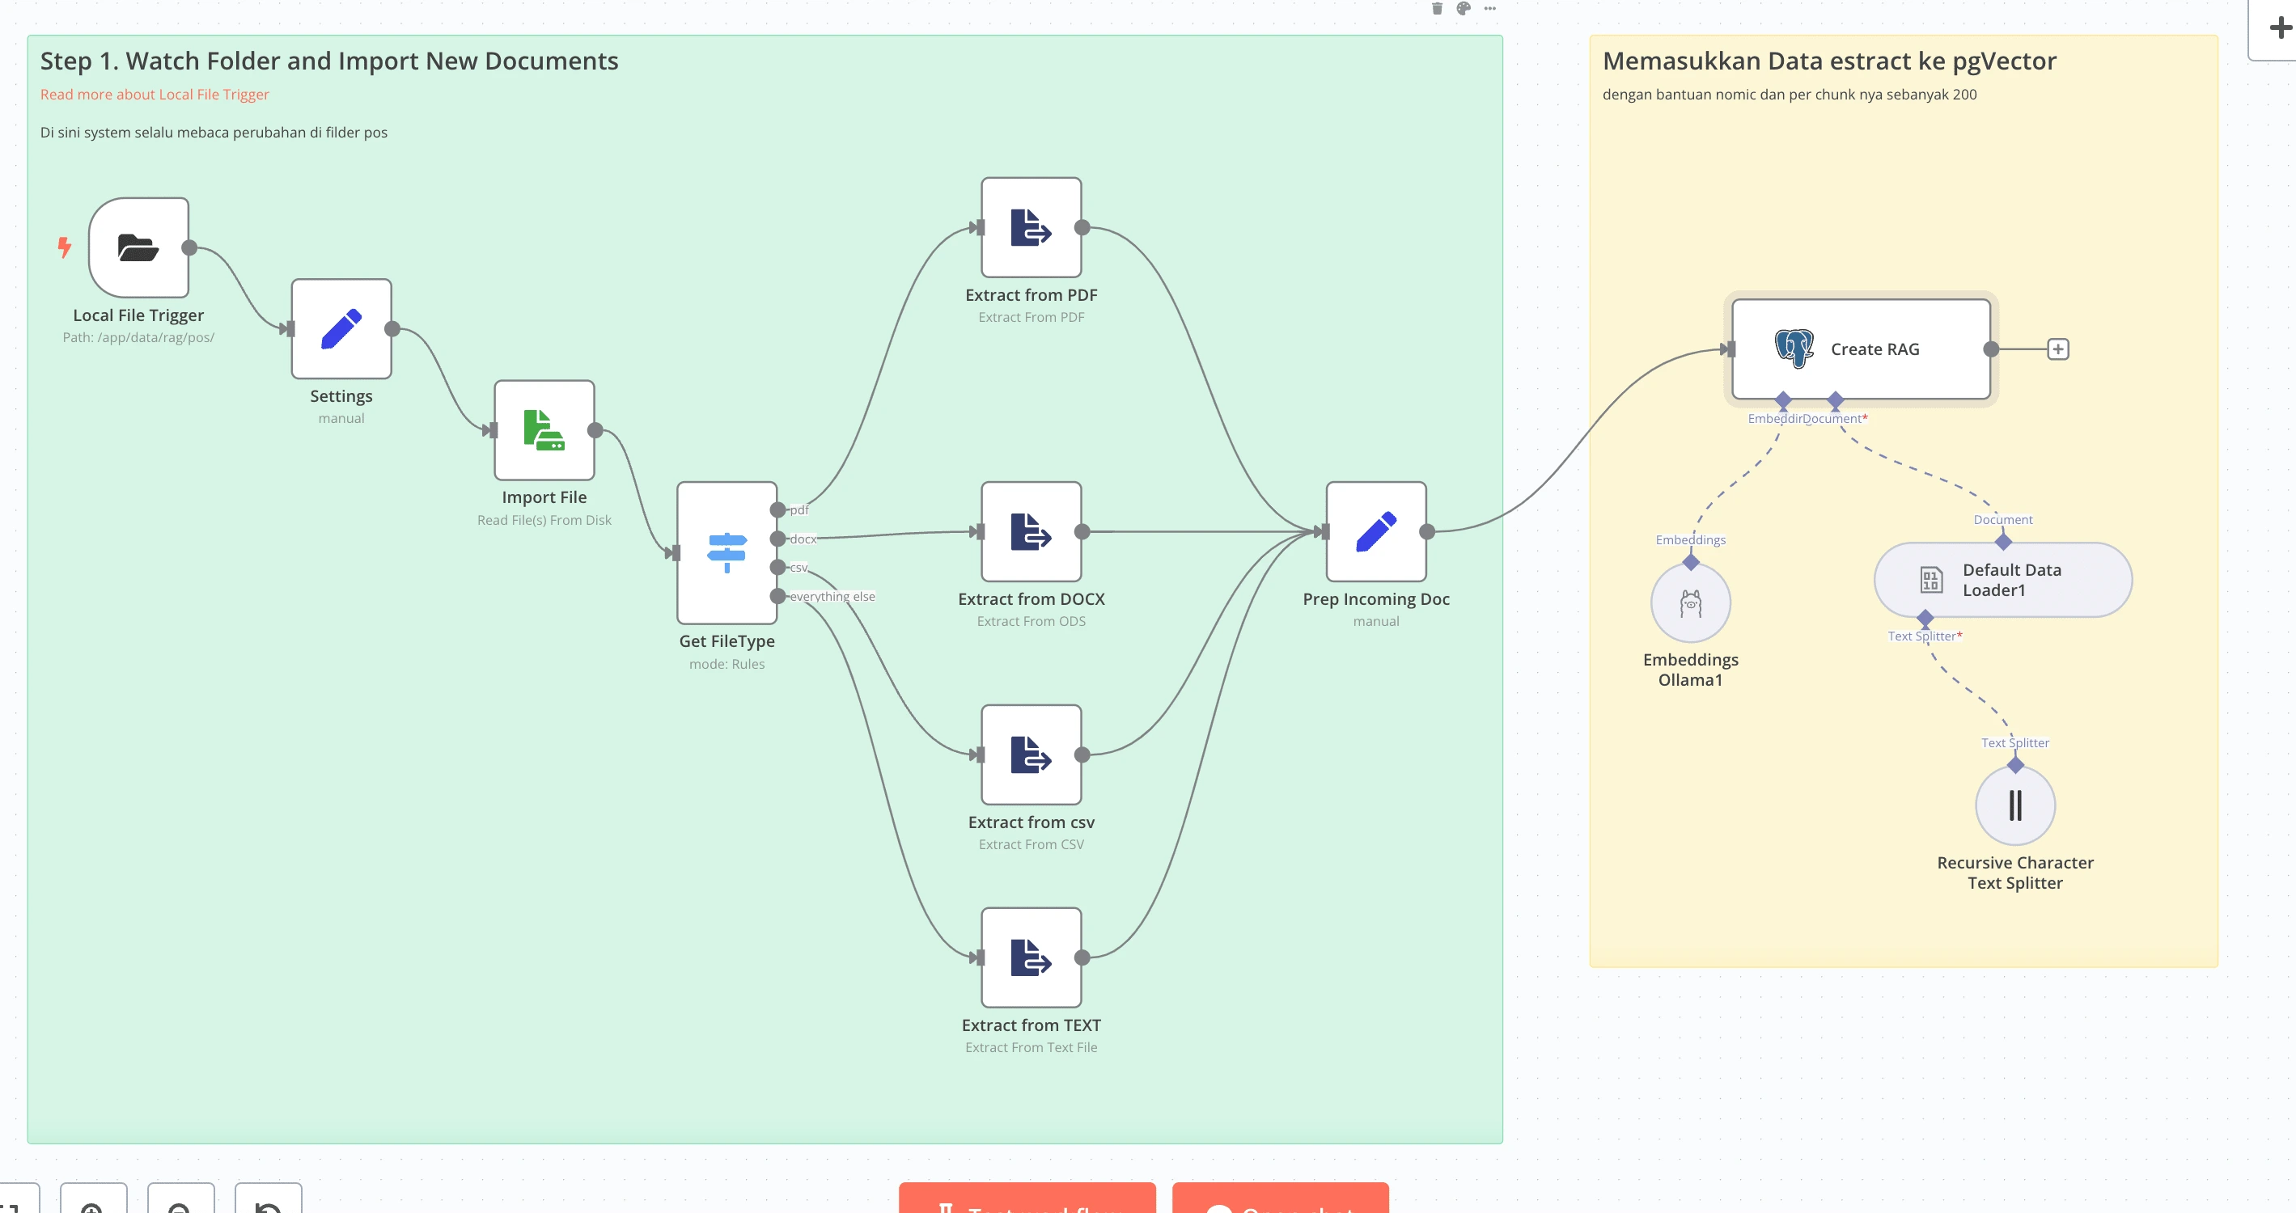Select the Get FileType switch node
2296x1213 pixels.
point(727,552)
